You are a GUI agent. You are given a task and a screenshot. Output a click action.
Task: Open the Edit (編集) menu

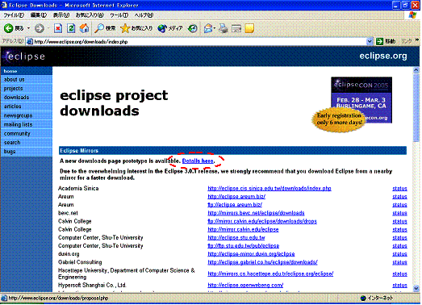click(x=38, y=15)
